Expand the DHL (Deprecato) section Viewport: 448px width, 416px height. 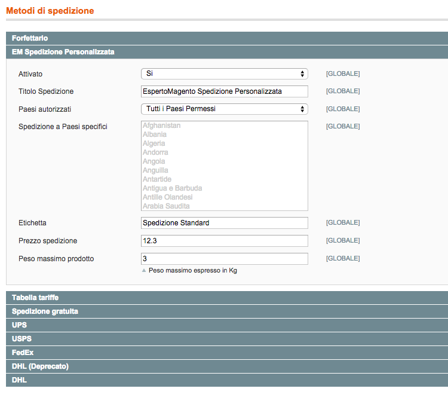[x=227, y=366]
